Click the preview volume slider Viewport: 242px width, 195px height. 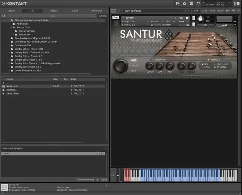(86, 180)
